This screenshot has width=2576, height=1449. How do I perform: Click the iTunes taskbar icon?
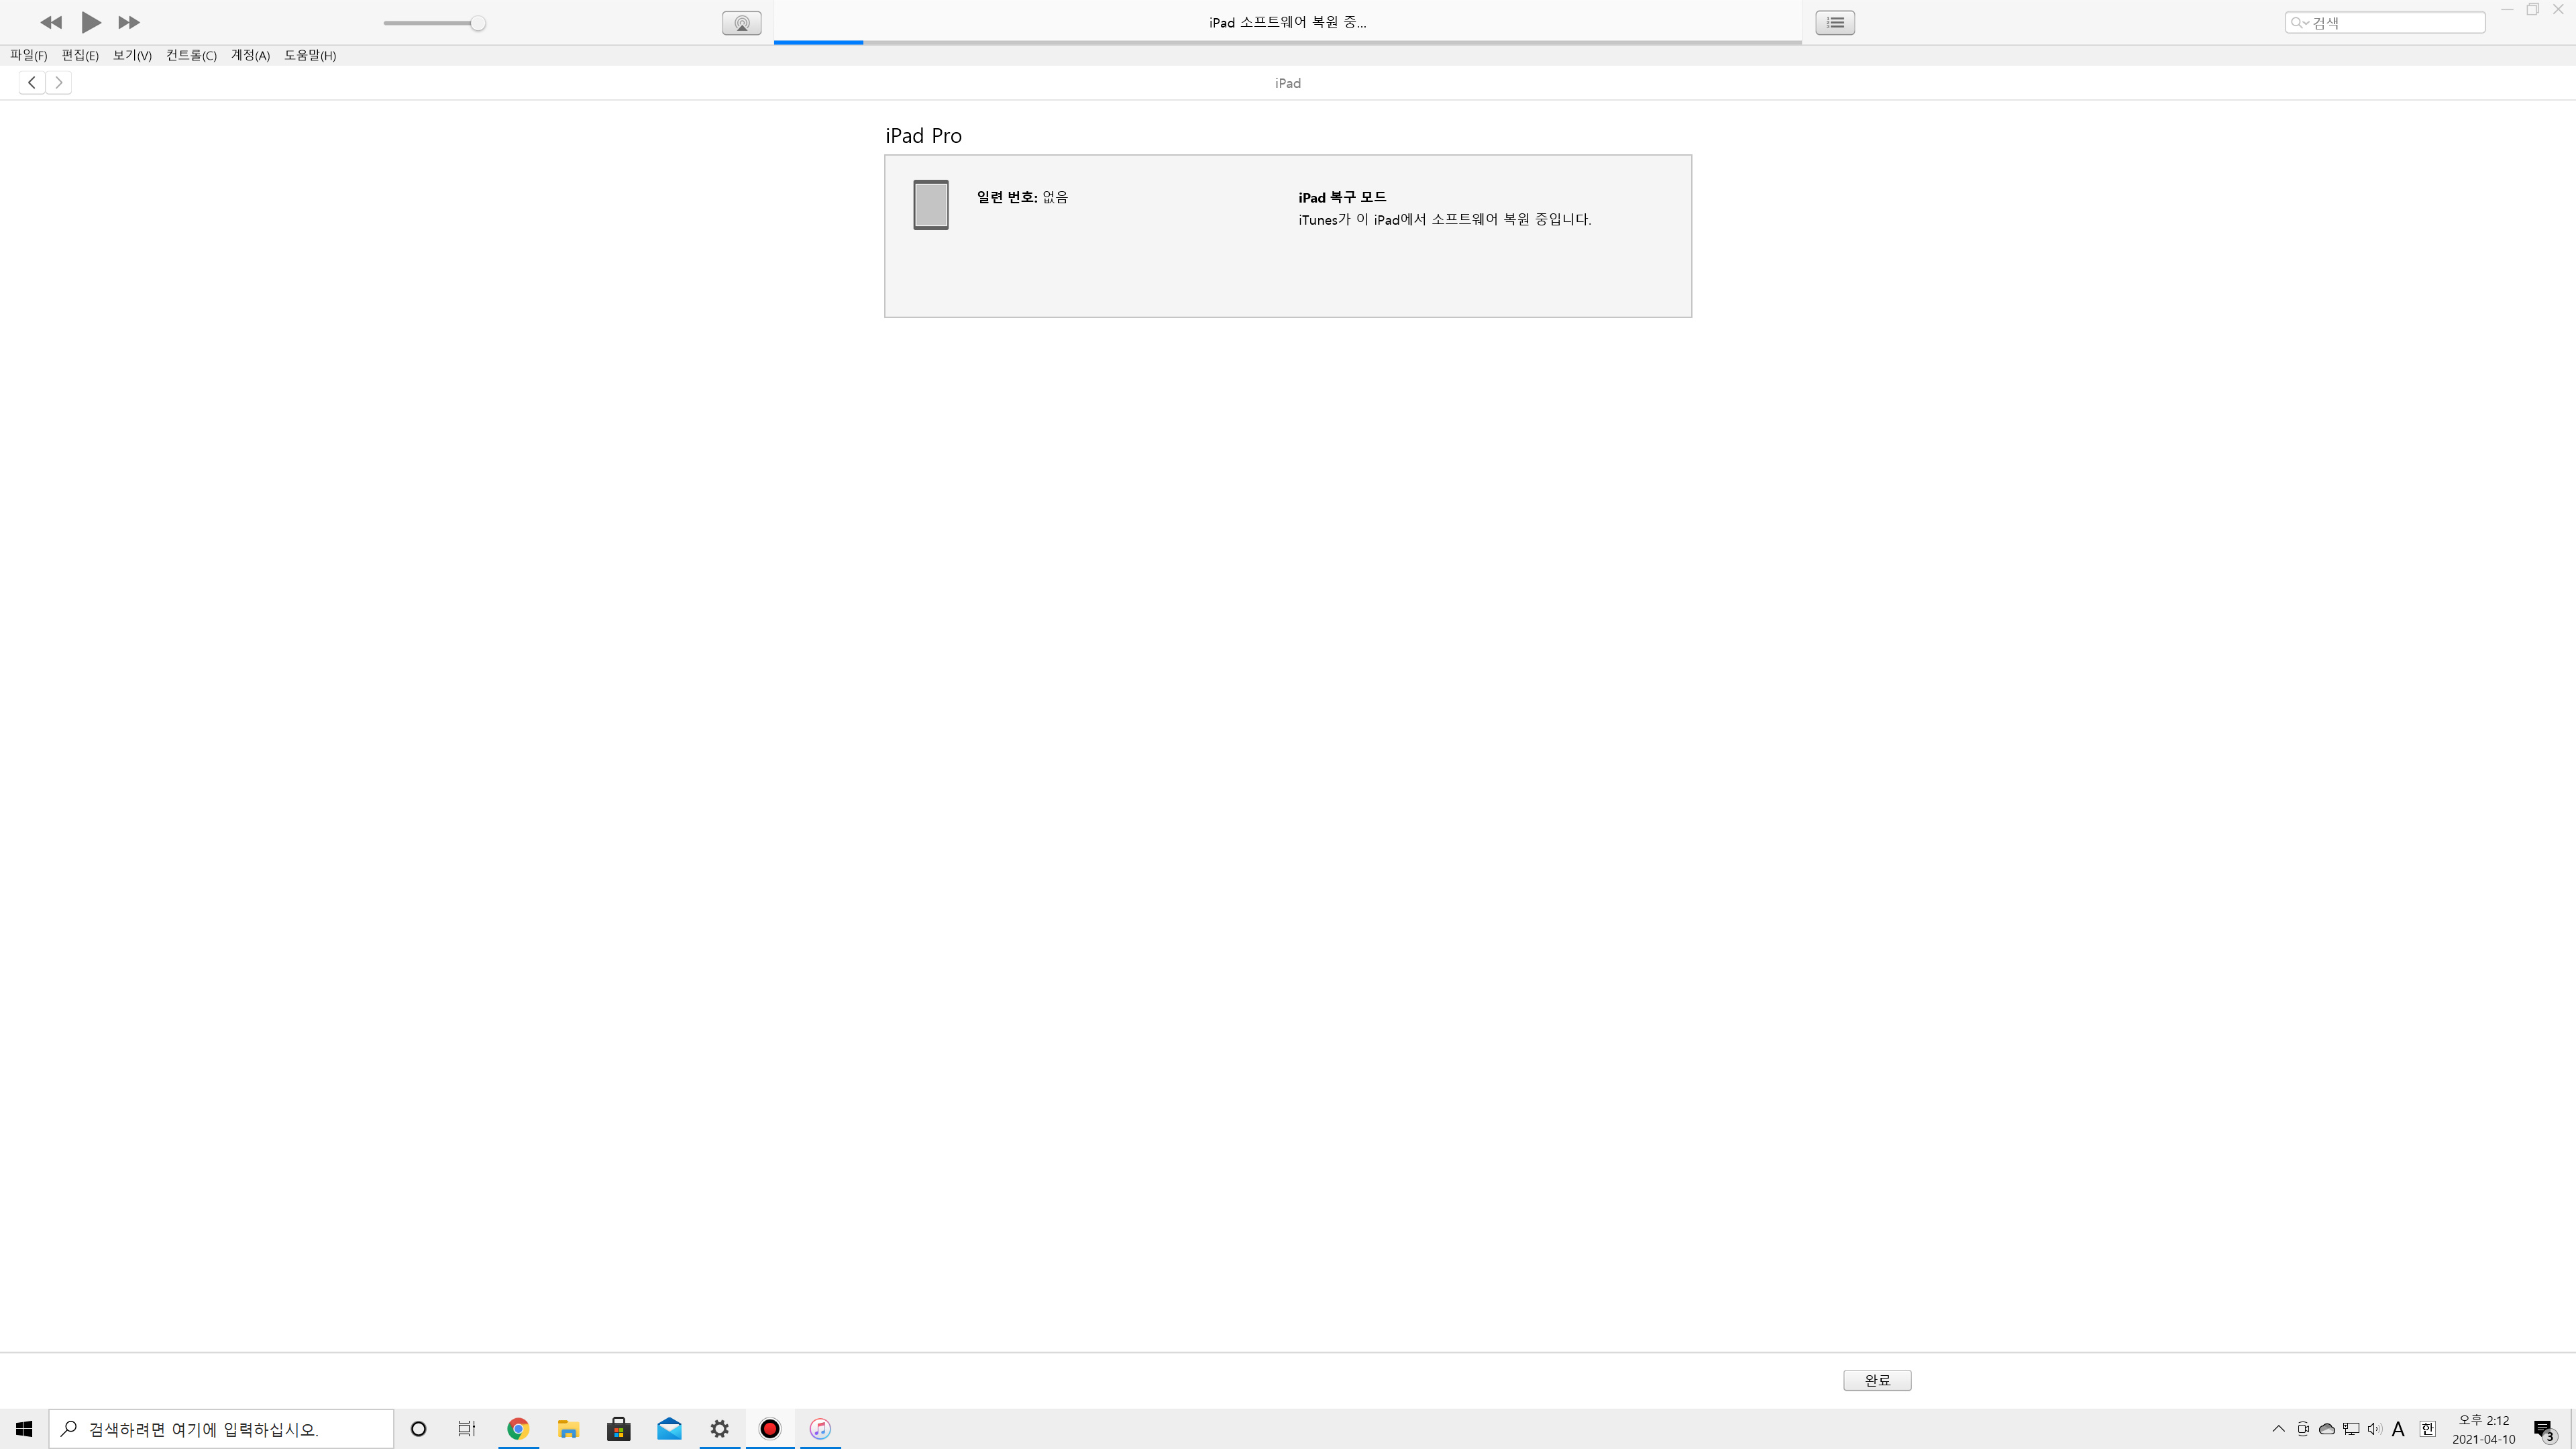[x=820, y=1429]
